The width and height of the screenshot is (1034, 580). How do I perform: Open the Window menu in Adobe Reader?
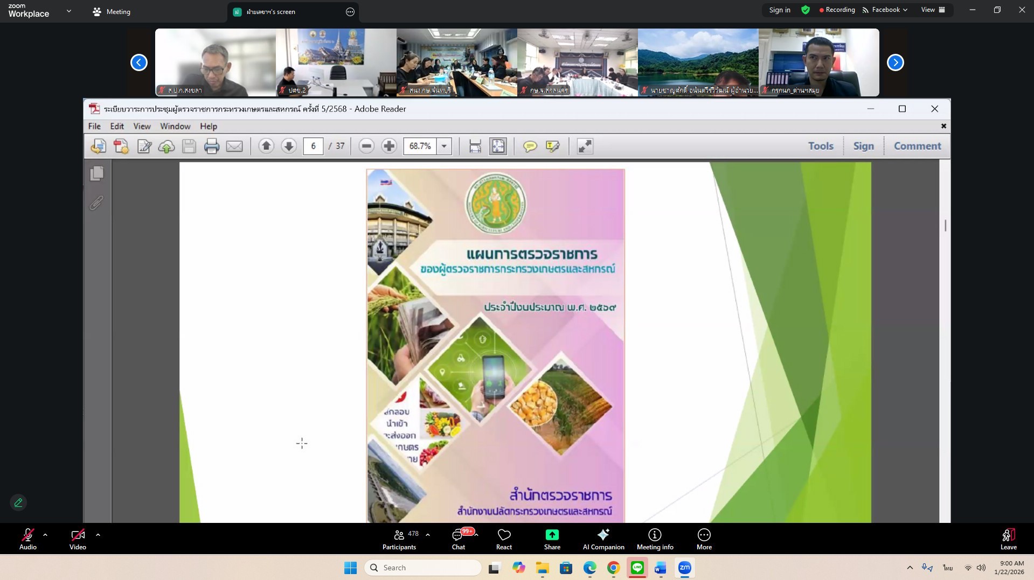coord(175,126)
